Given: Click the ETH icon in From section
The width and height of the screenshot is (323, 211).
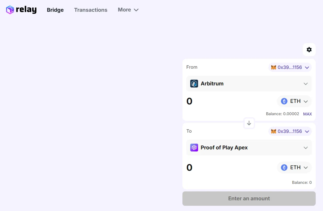Looking at the screenshot, I should (x=284, y=101).
